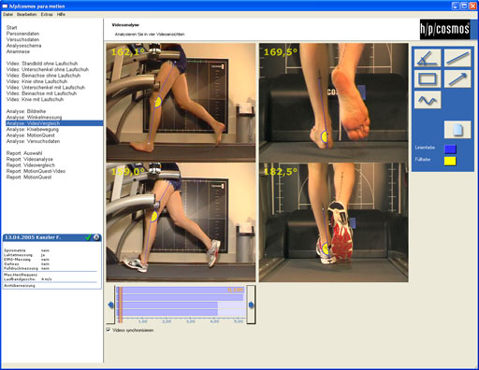Maximize the h/p/cosmos para motion window
Image resolution: width=479 pixels, height=370 pixels.
pyautogui.click(x=464, y=6)
